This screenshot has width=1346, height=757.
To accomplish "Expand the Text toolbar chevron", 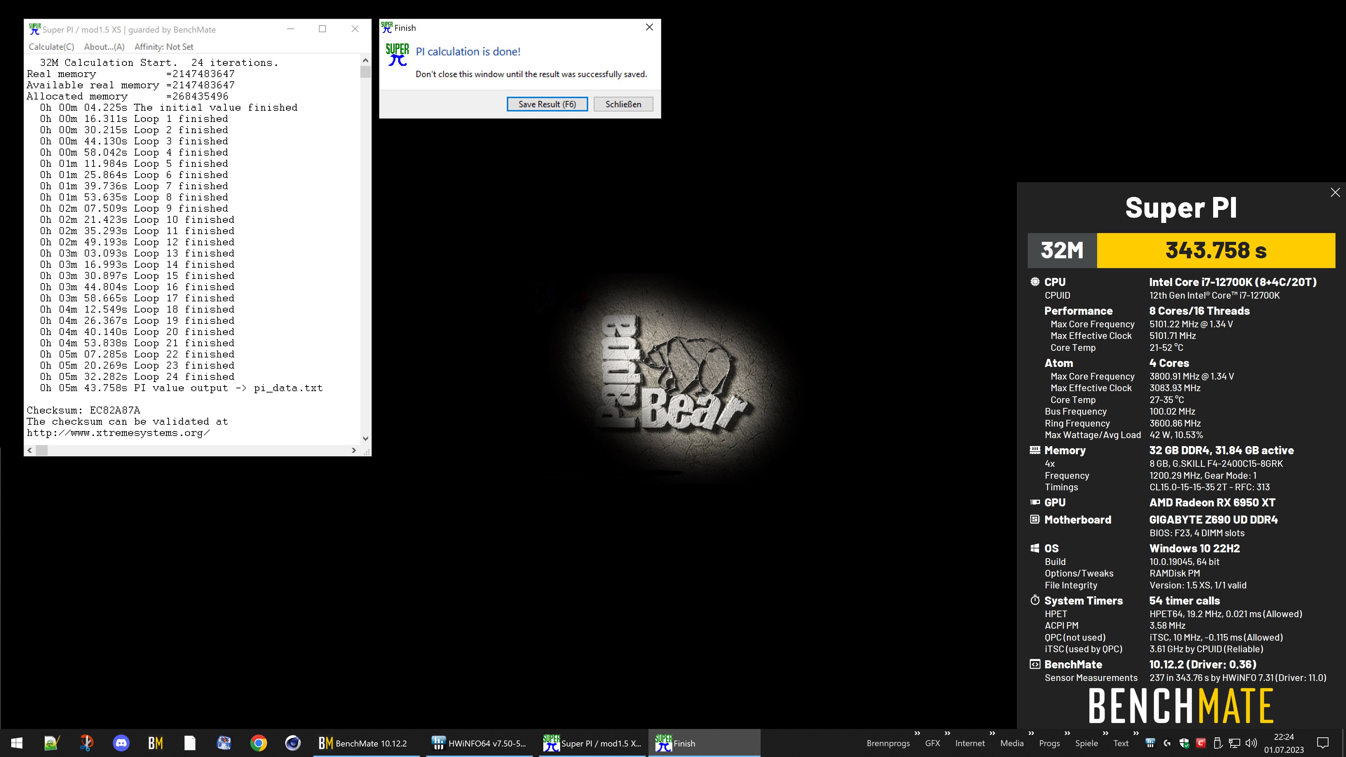I will pyautogui.click(x=1135, y=734).
